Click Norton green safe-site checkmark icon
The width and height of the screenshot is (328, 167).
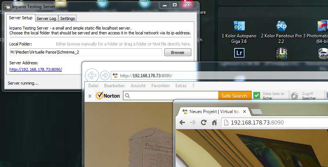coord(257,96)
